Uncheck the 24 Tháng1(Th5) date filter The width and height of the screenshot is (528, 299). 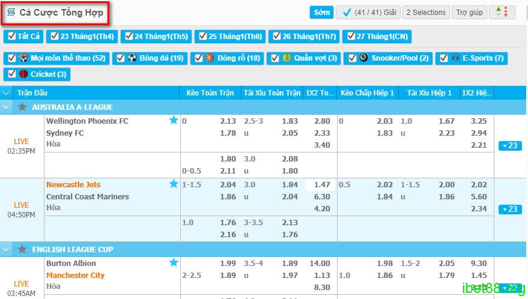coord(129,36)
